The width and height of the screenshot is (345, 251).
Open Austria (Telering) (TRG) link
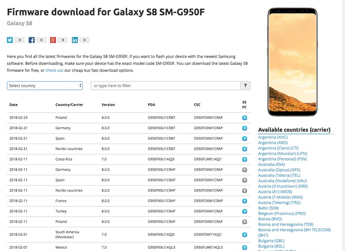click(279, 203)
